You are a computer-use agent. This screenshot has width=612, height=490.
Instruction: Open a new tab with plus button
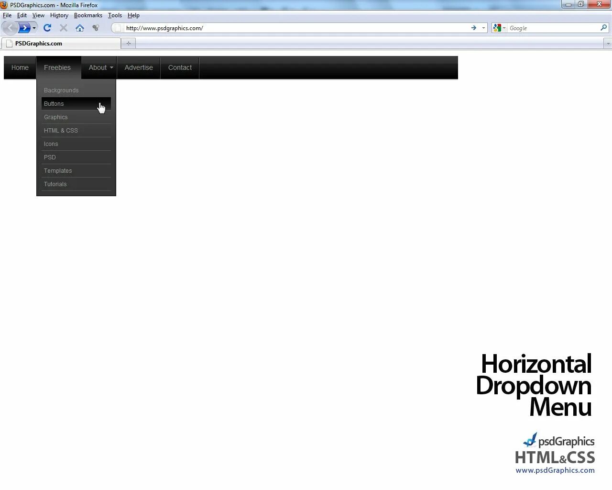128,44
